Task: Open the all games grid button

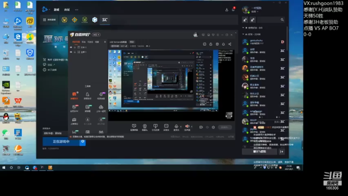Action: 49,20
